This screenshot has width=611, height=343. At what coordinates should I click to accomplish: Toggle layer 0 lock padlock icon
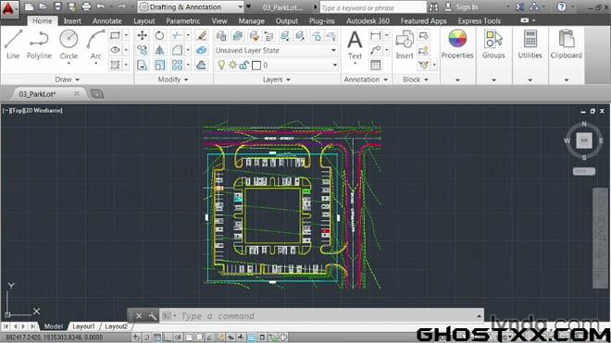(x=243, y=65)
